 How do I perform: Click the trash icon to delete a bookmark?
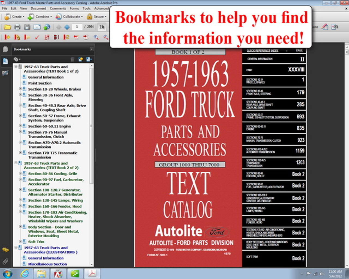point(72,59)
